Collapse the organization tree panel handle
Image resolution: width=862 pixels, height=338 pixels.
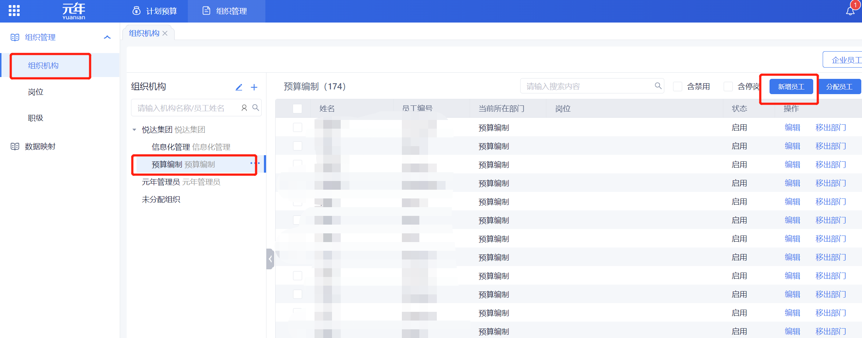click(270, 259)
